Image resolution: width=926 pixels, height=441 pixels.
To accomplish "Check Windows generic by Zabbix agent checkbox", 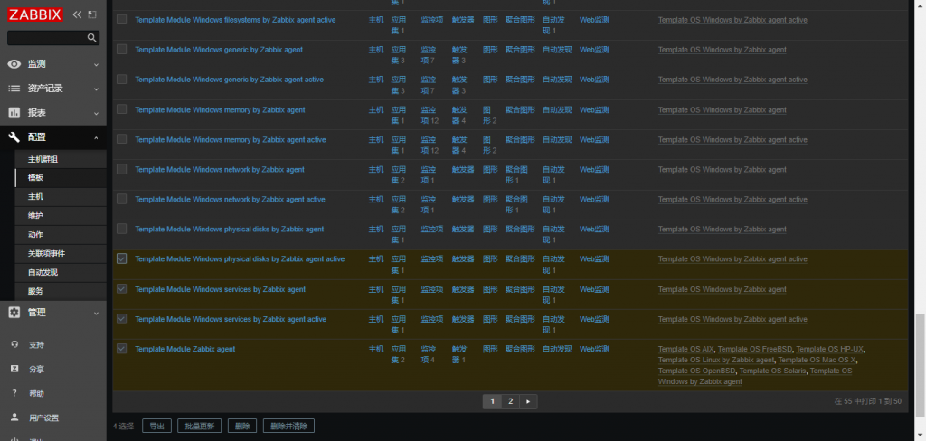I will click(x=122, y=50).
